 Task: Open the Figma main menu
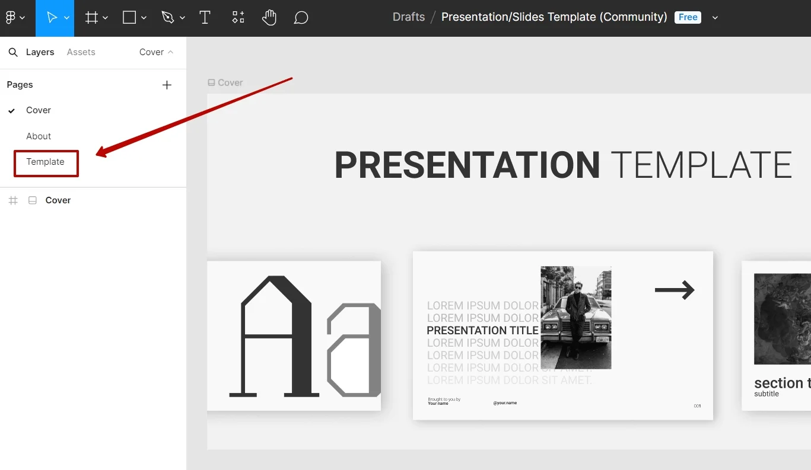pos(14,18)
